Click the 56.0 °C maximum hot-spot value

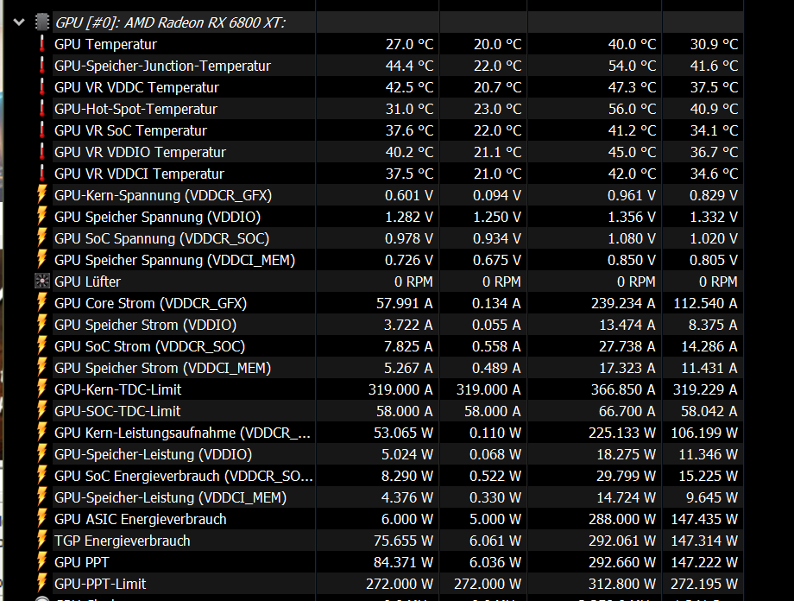pyautogui.click(x=632, y=109)
